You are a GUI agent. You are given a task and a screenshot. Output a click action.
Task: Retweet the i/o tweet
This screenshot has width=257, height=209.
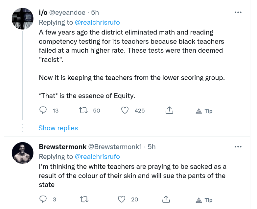pos(84,111)
